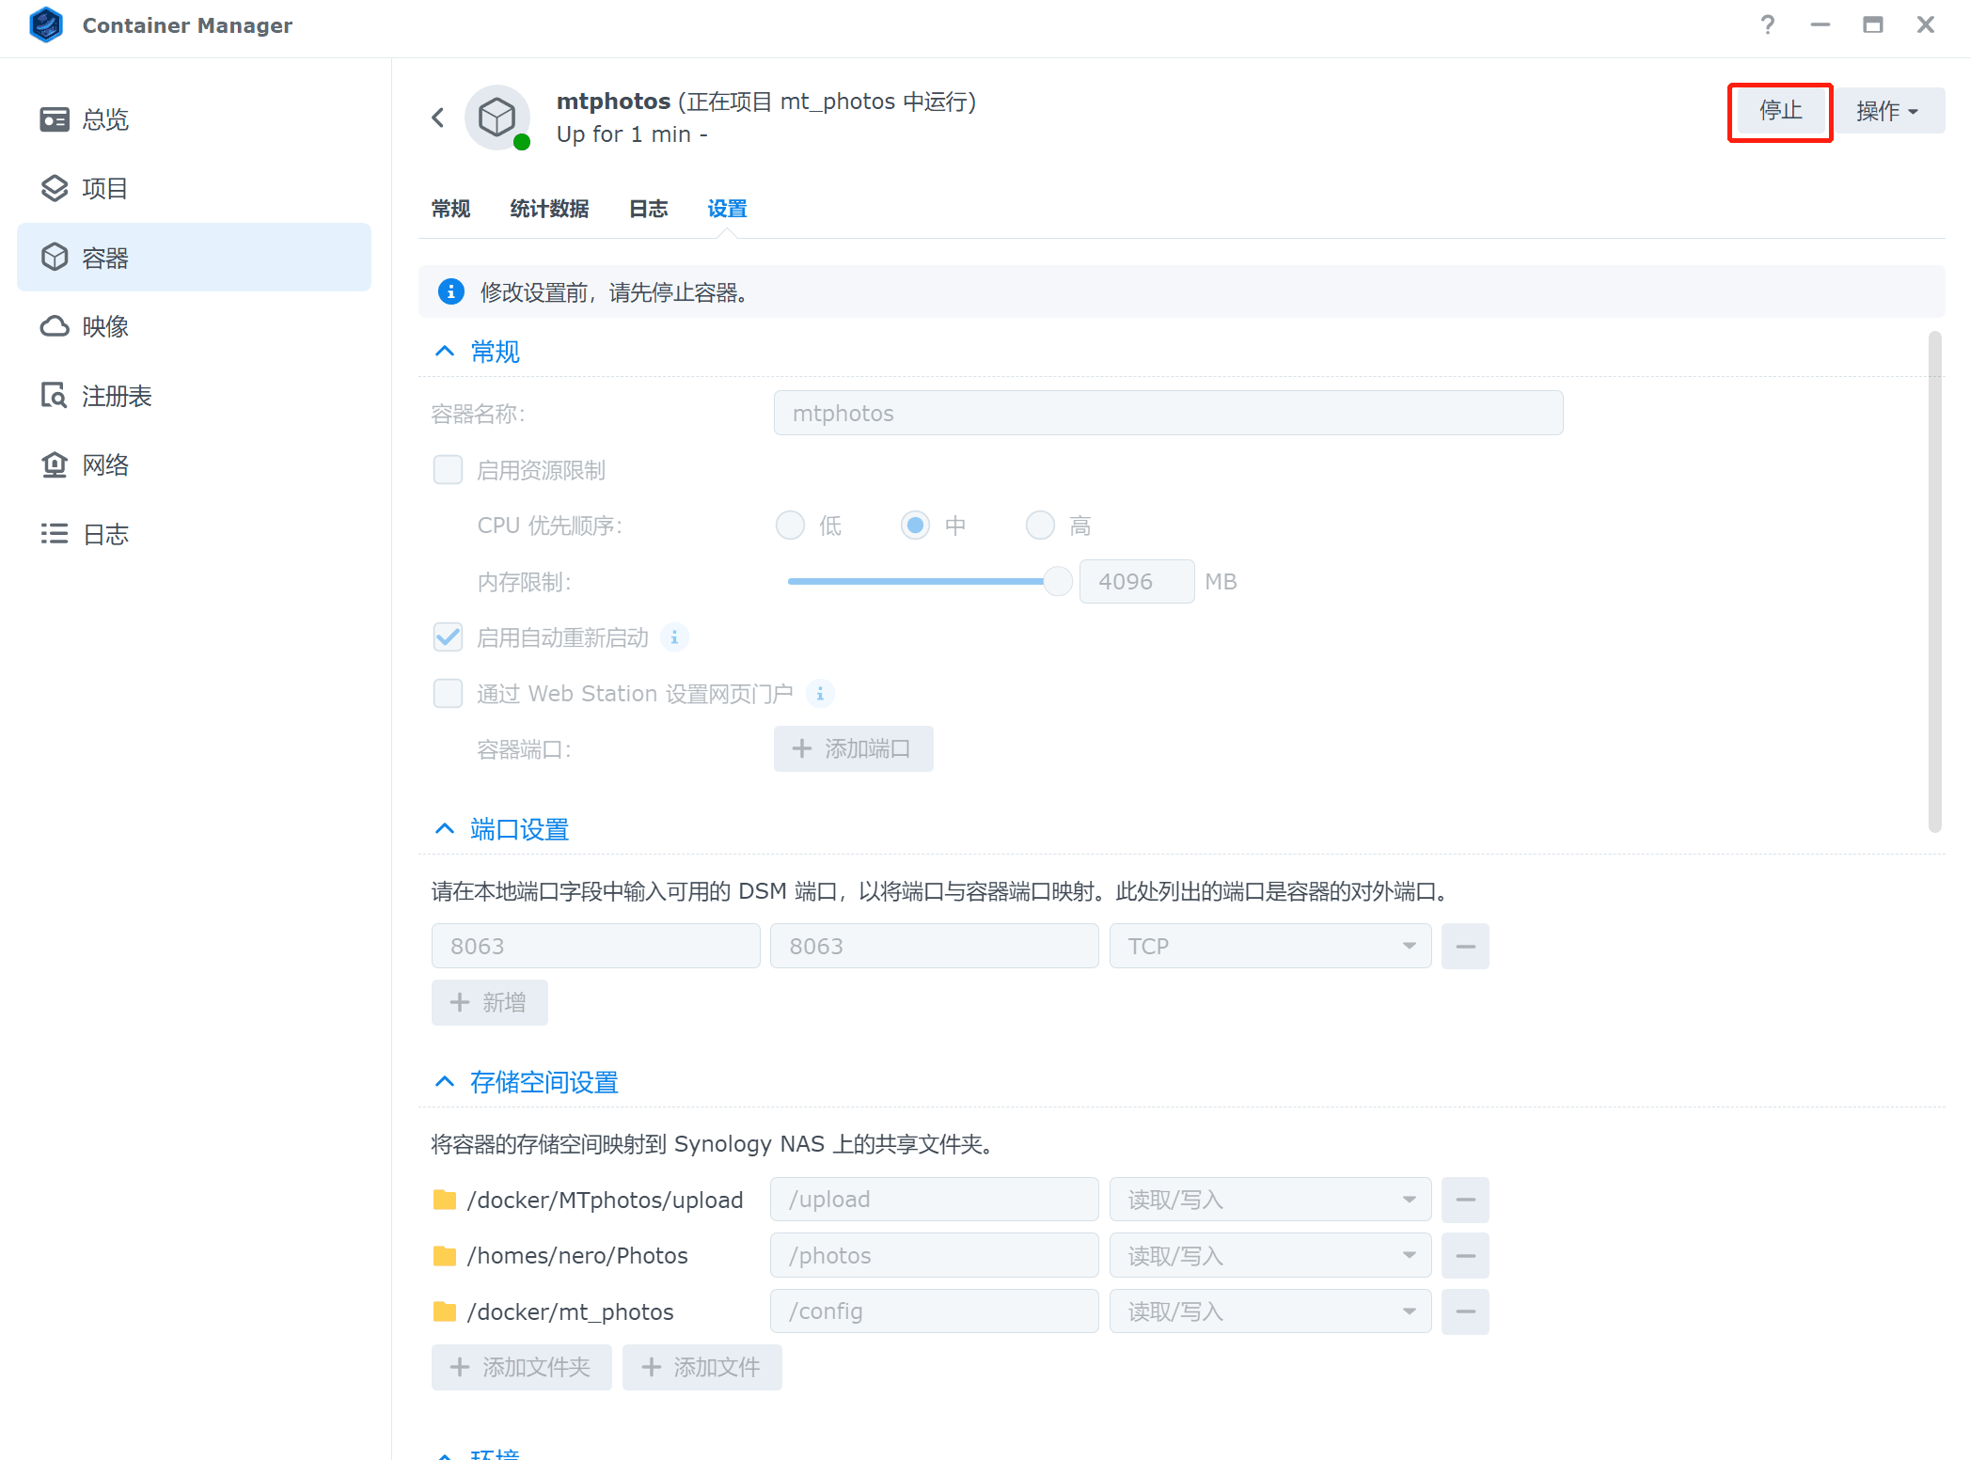Open the TCP protocol dropdown
The height and width of the screenshot is (1460, 1970).
point(1269,946)
